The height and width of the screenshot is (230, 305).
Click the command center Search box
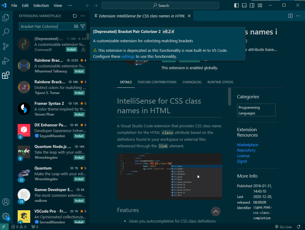(x=160, y=5)
